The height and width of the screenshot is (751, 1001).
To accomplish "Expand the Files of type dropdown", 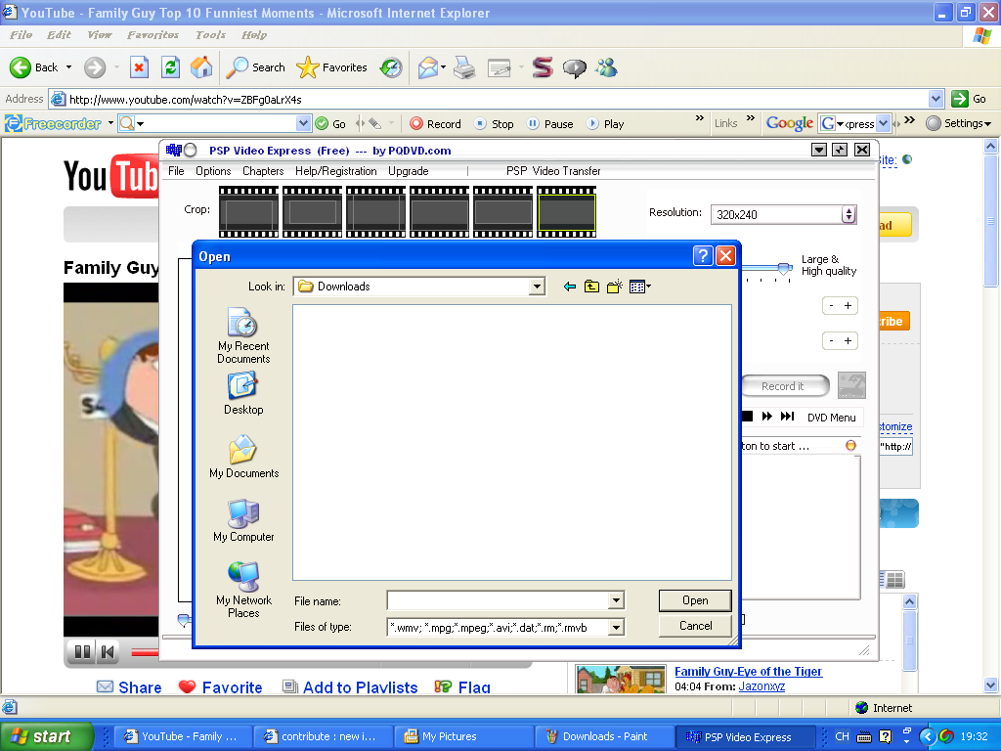I will [615, 626].
